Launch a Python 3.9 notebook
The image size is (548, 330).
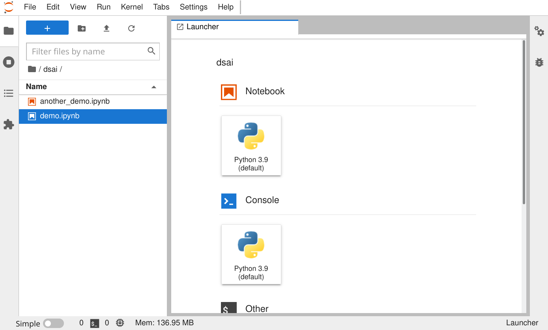tap(251, 145)
